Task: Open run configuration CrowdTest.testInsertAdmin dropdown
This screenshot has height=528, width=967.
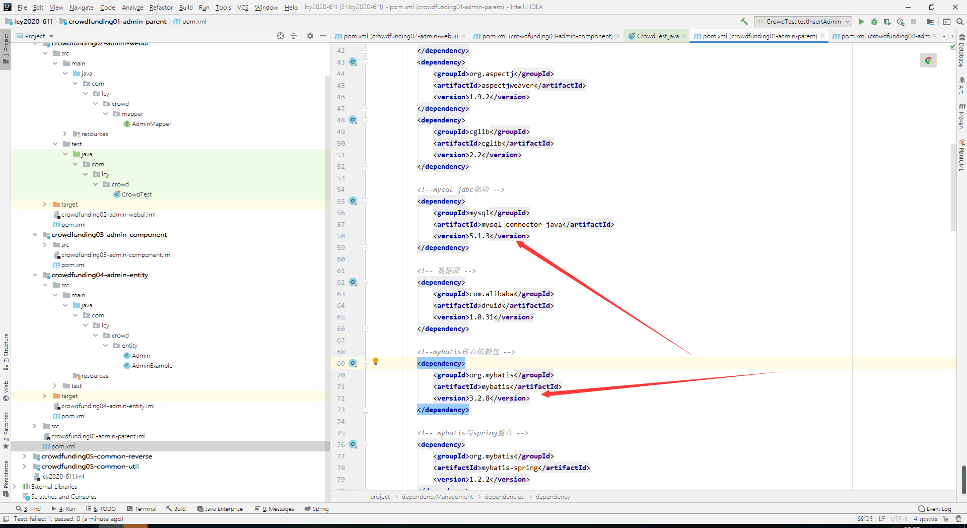Action: click(803, 22)
